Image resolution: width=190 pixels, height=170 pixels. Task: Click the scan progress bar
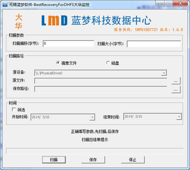[95, 151]
